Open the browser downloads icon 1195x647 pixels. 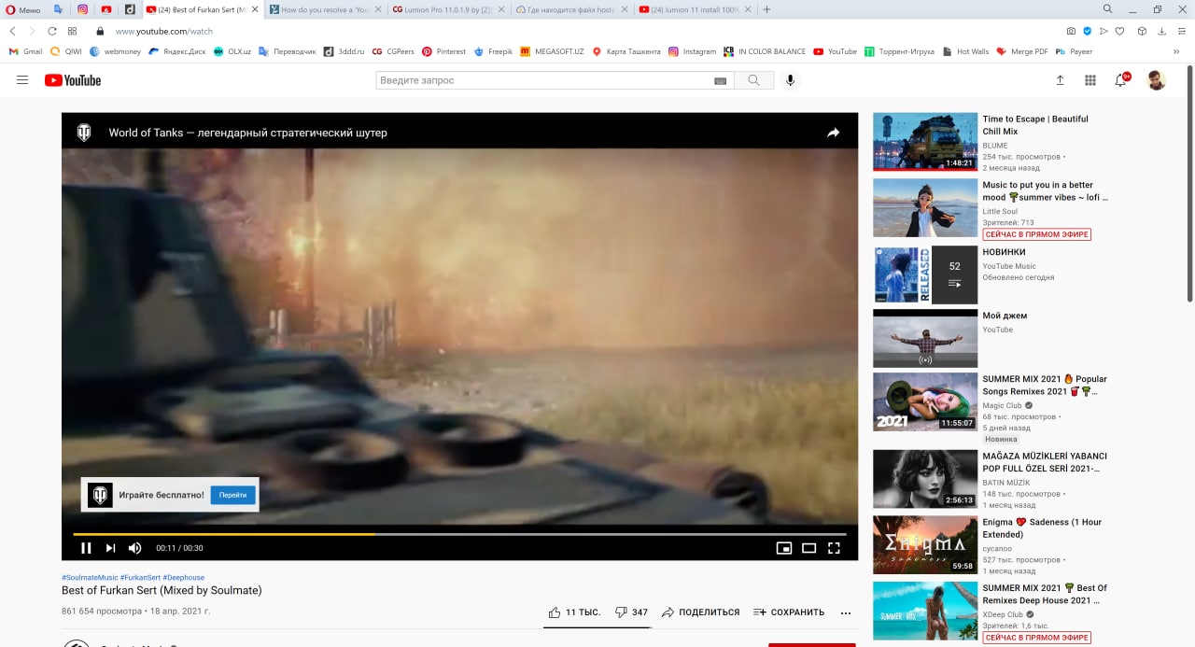[1161, 31]
